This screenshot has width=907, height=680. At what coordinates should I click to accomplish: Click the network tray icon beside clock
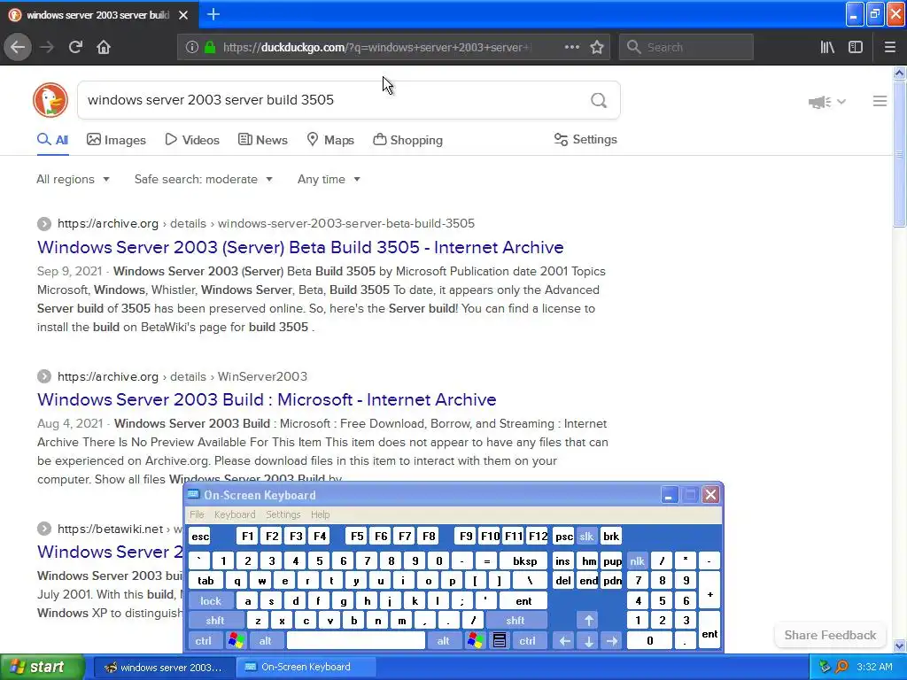pos(825,667)
